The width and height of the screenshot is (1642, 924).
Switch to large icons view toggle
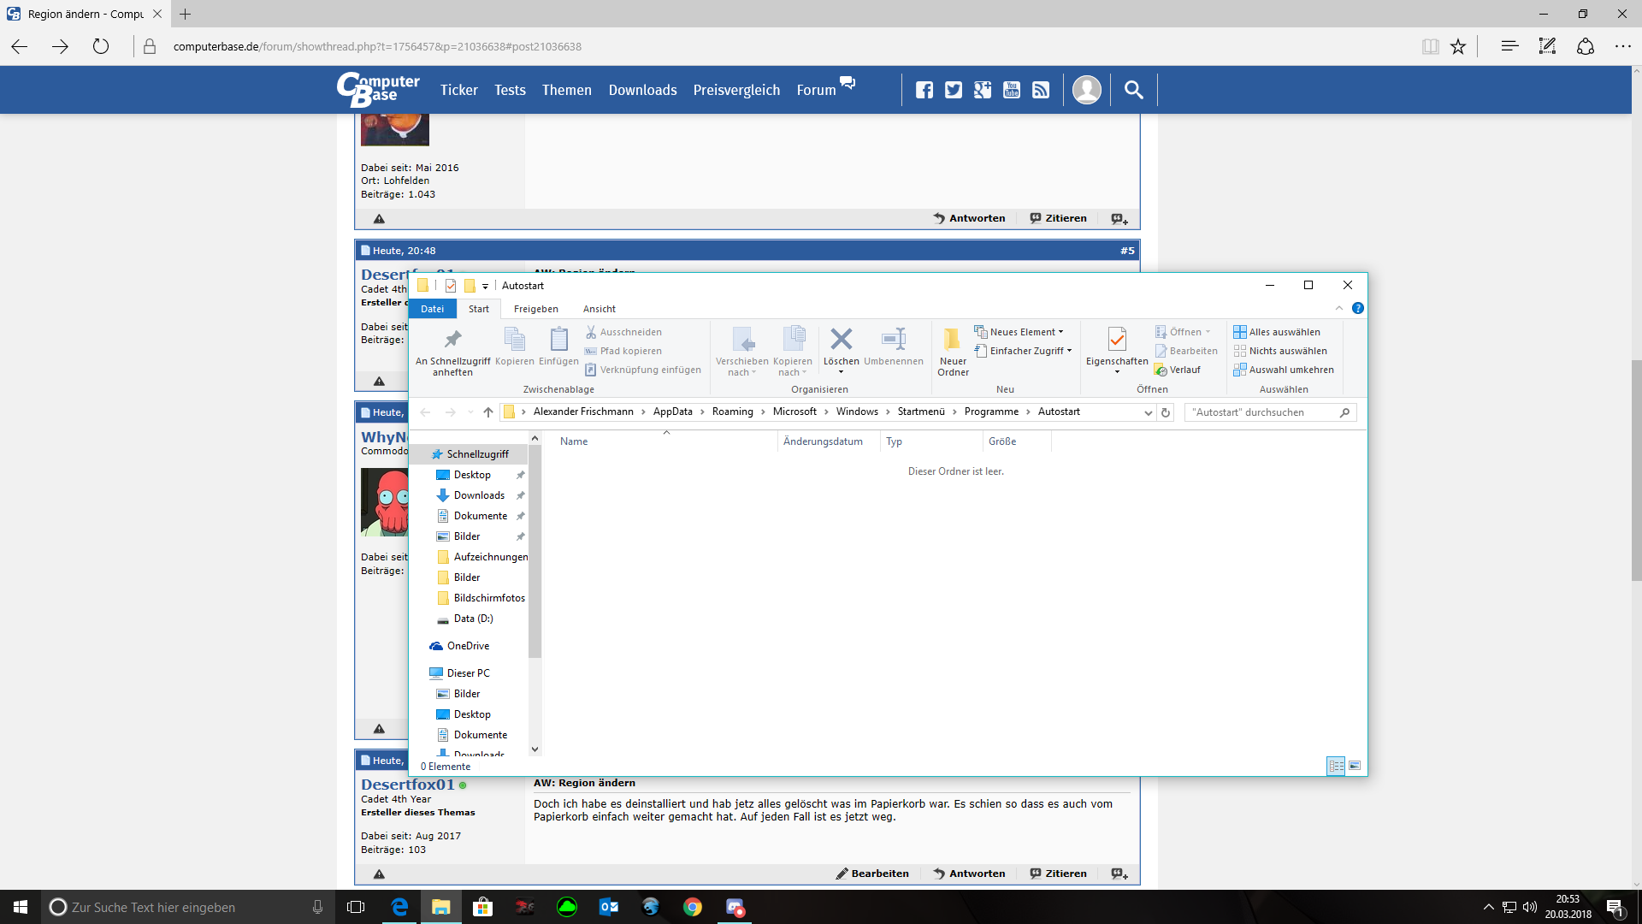click(1355, 766)
